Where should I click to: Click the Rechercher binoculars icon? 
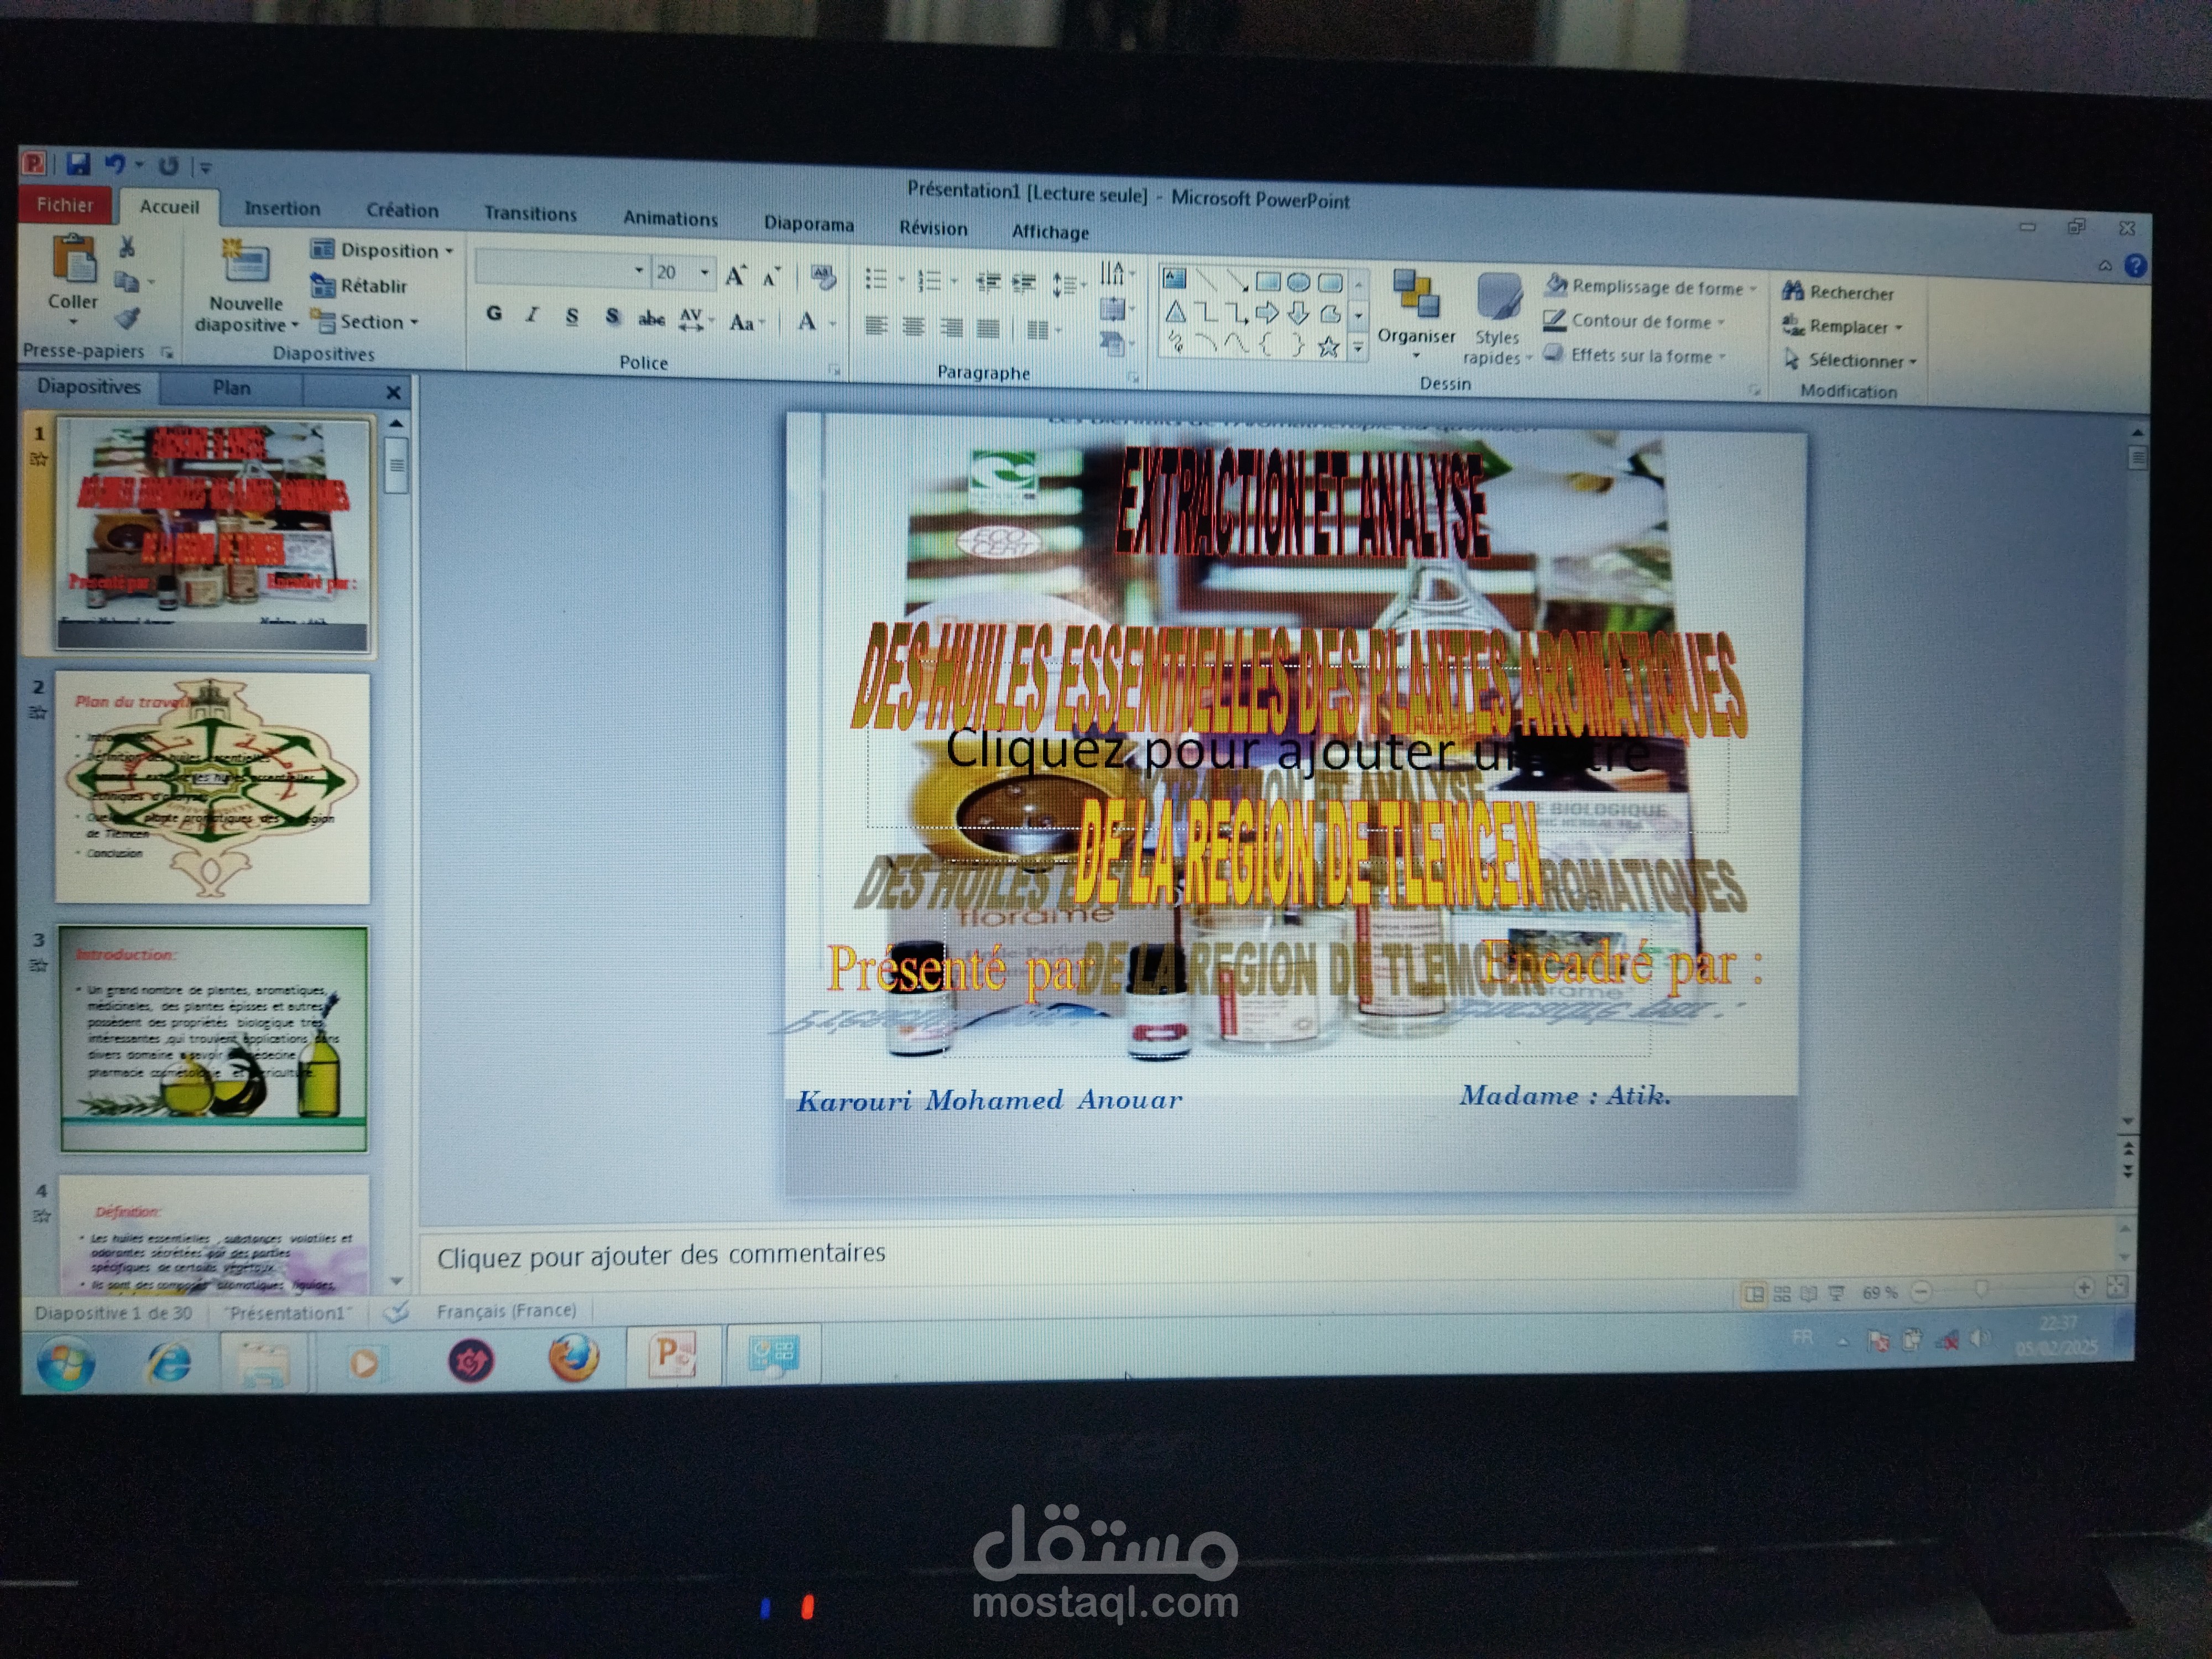(1792, 291)
